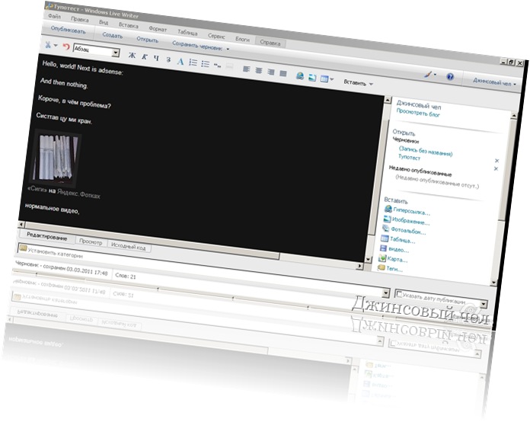The width and height of the screenshot is (530, 422).
Task: Click toolbar insert hyperlink globe icon
Action: (300, 75)
